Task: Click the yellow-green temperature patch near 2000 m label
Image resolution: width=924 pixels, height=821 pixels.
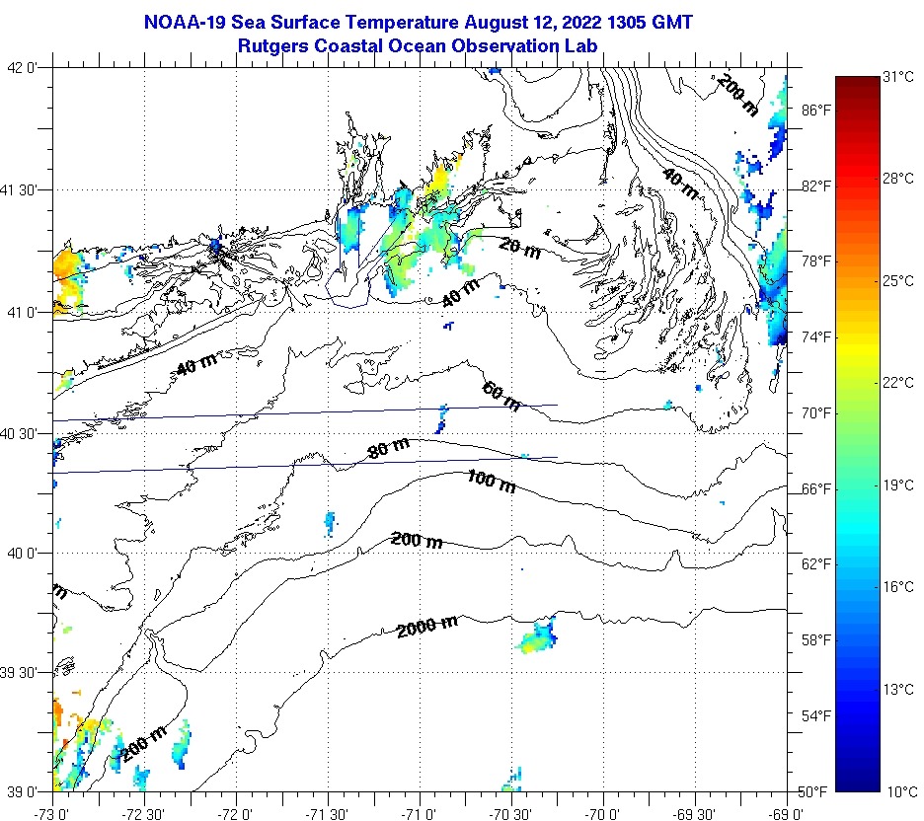Action: click(x=538, y=637)
